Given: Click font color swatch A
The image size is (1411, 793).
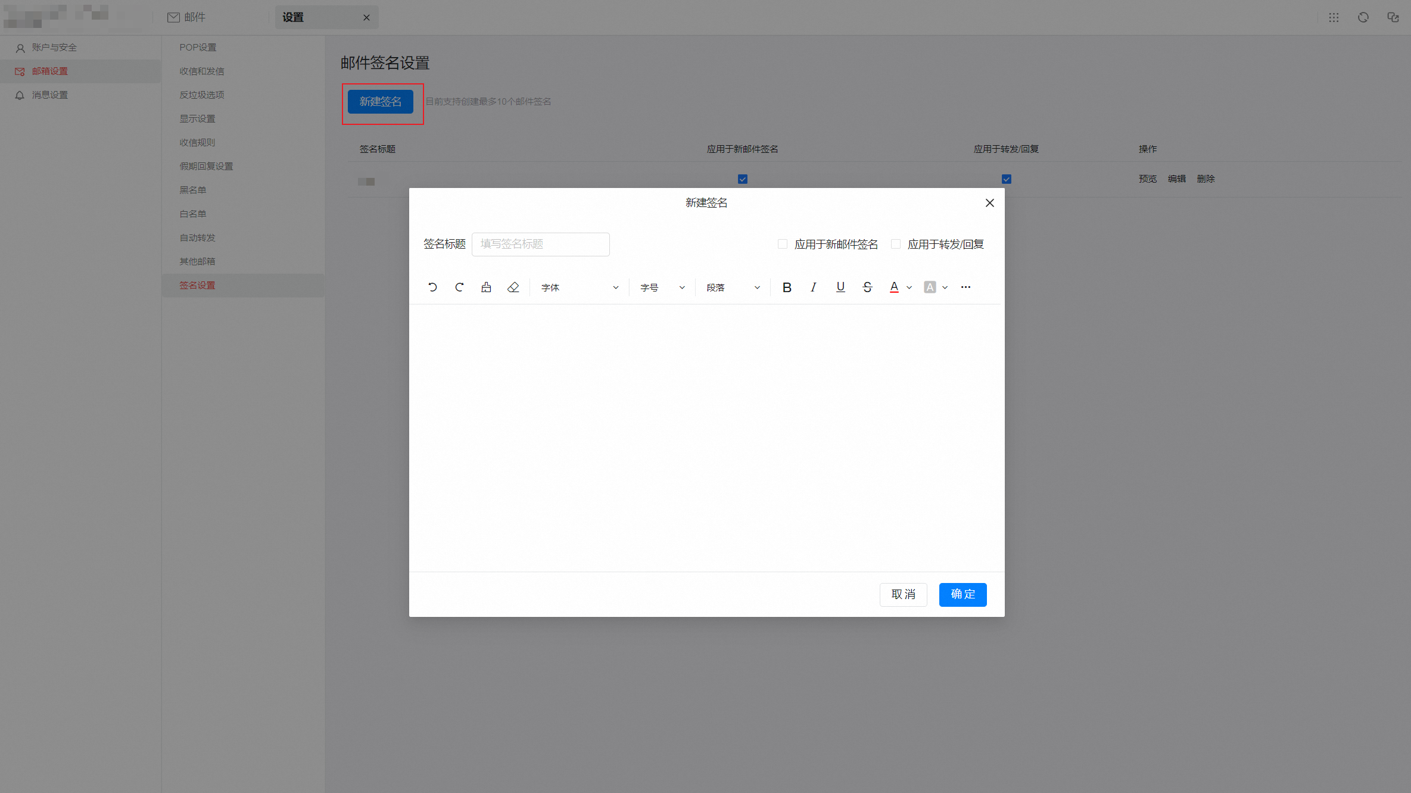Looking at the screenshot, I should [x=893, y=287].
